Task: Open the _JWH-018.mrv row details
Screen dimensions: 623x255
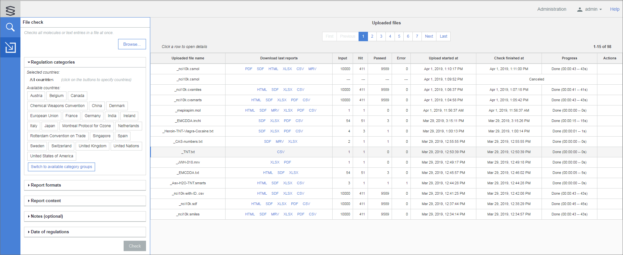Action: 188,163
